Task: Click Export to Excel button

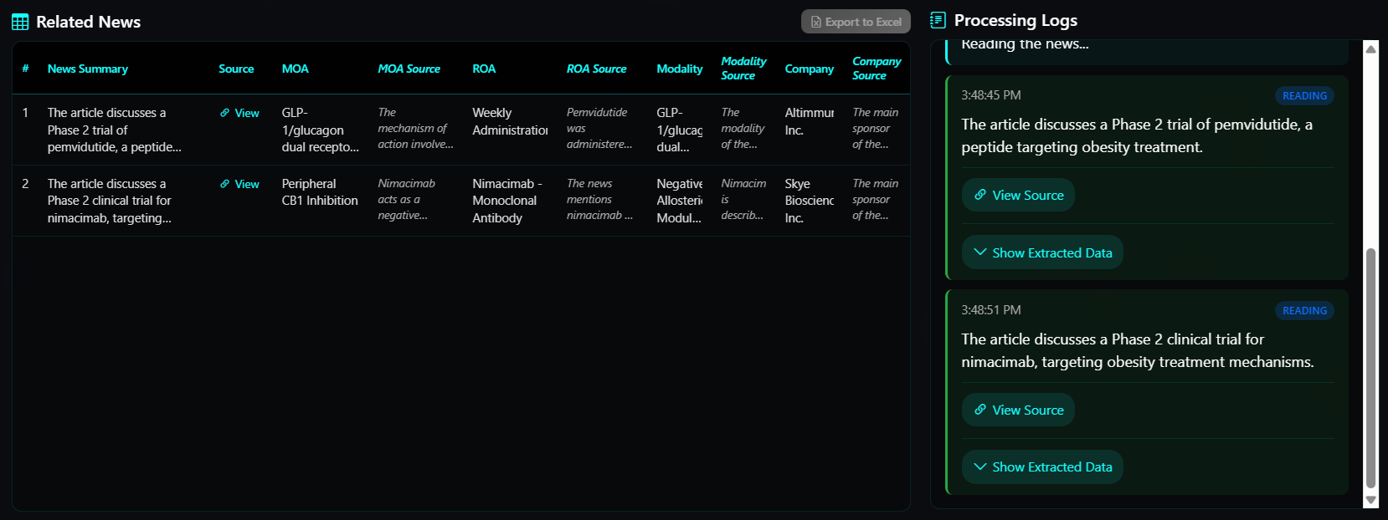Action: click(x=856, y=22)
